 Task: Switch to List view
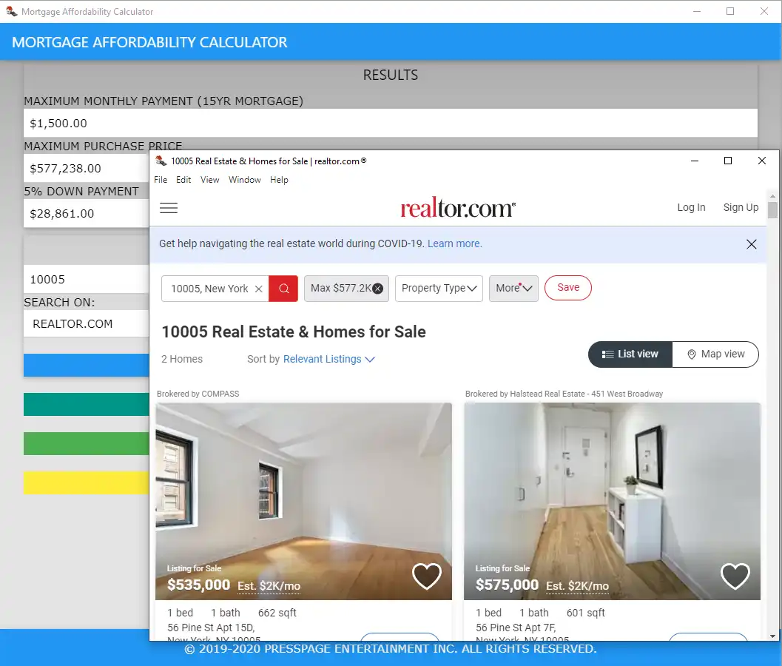pyautogui.click(x=630, y=354)
